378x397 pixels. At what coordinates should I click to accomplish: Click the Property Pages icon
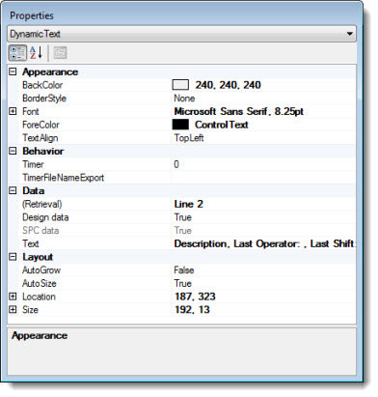pyautogui.click(x=60, y=53)
